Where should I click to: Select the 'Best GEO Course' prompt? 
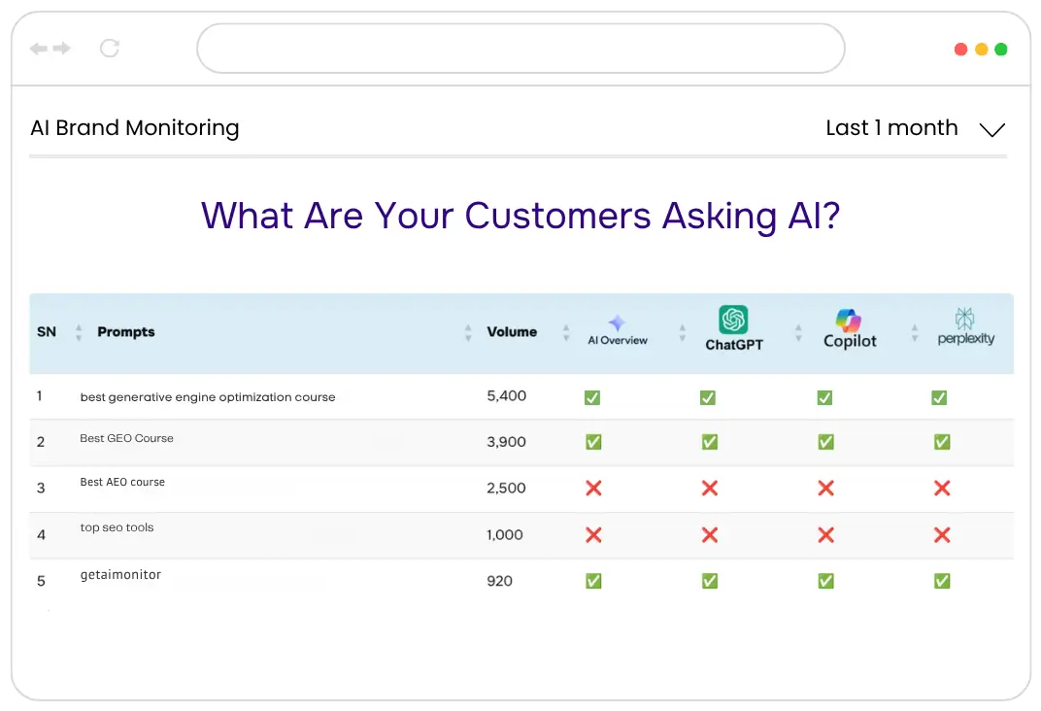coord(127,438)
